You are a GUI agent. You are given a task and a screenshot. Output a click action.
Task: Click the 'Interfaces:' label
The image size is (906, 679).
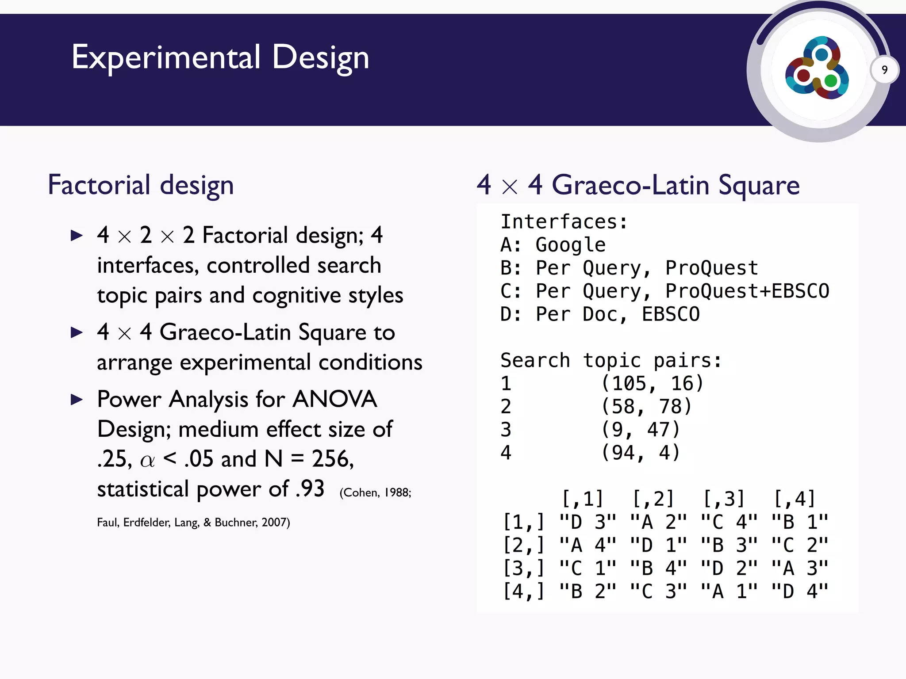pos(564,222)
